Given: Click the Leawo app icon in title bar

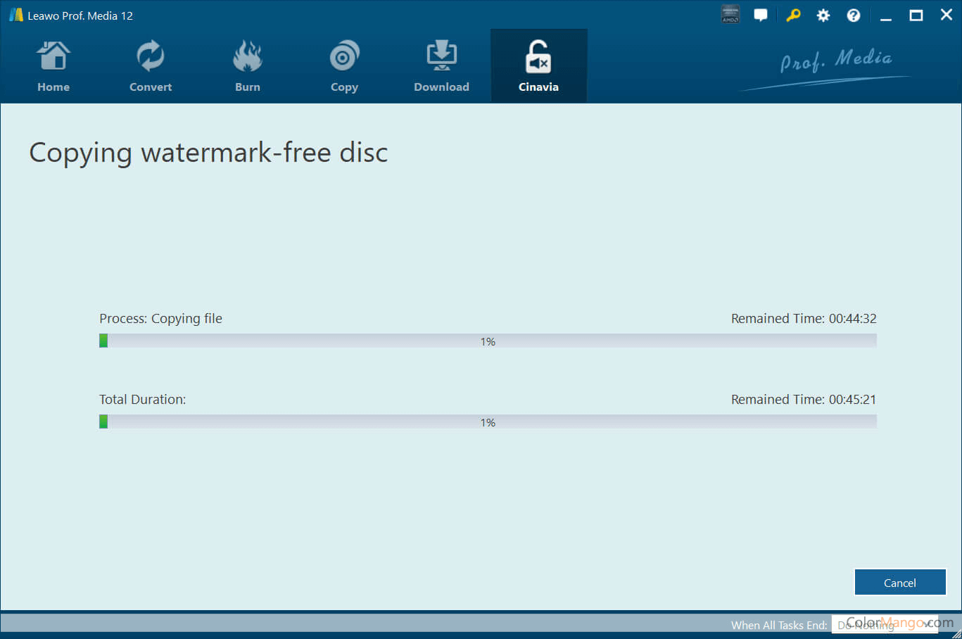Looking at the screenshot, I should pos(15,15).
